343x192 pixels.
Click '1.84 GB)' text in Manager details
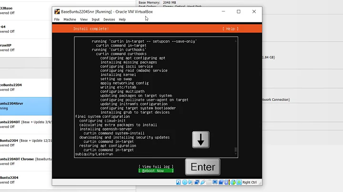[x=268, y=57]
